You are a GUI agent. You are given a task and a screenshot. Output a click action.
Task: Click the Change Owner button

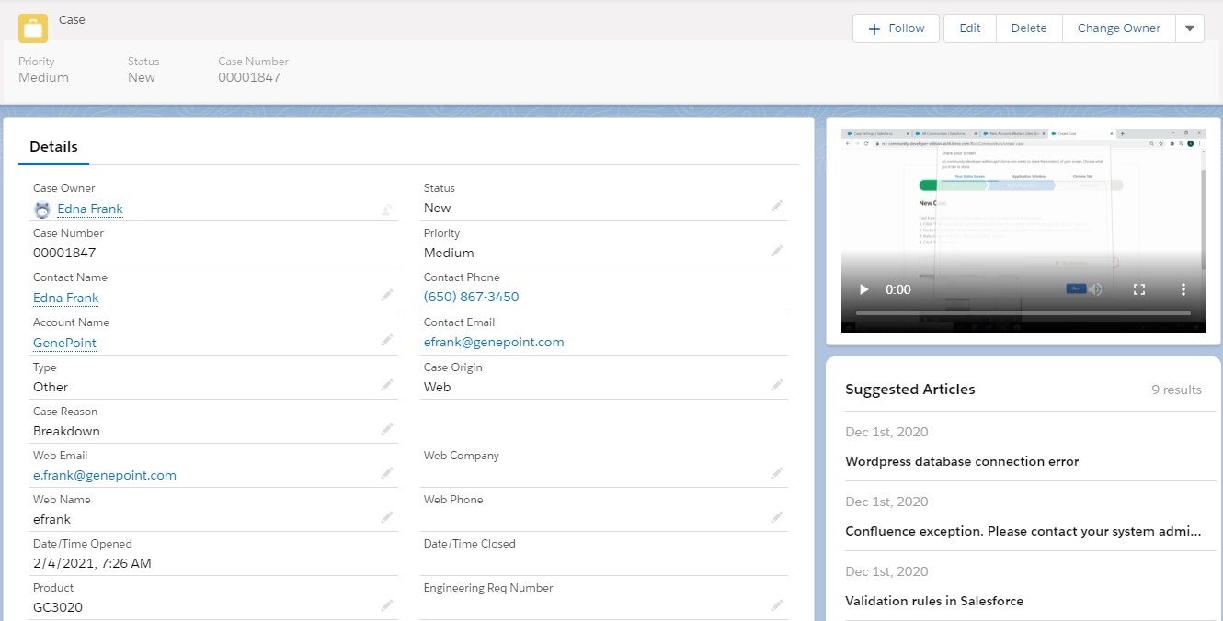[x=1119, y=28]
